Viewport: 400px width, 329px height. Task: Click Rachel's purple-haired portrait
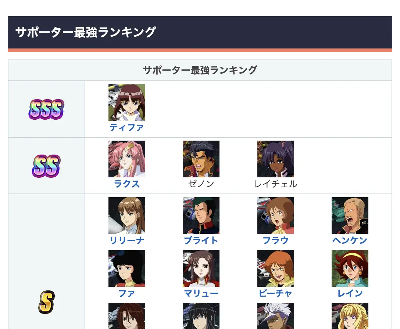click(275, 159)
